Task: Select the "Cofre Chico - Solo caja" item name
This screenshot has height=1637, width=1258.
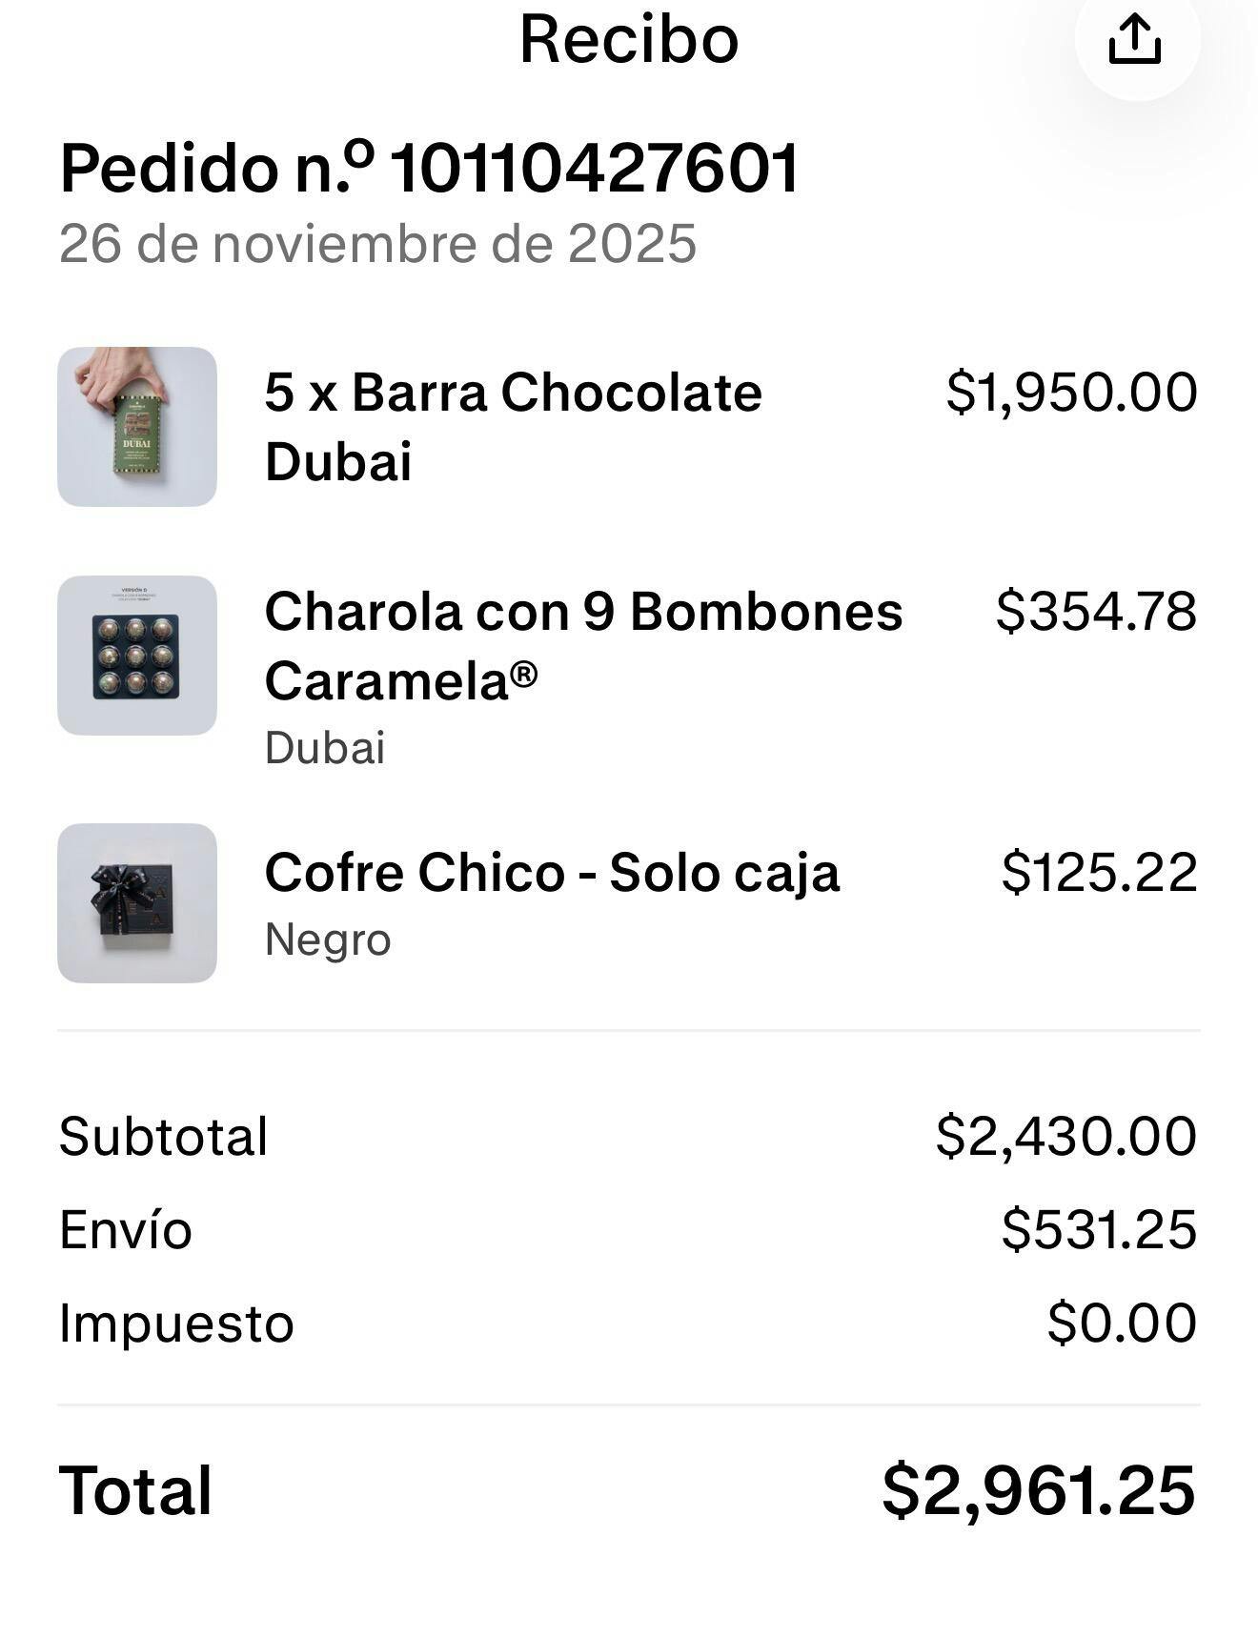Action: pos(552,873)
